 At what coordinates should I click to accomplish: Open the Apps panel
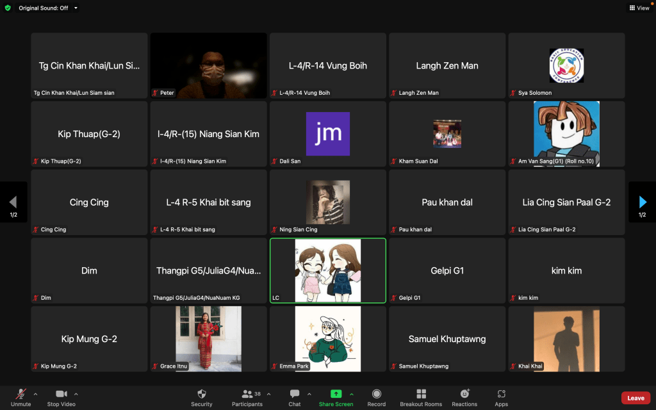tap(502, 394)
